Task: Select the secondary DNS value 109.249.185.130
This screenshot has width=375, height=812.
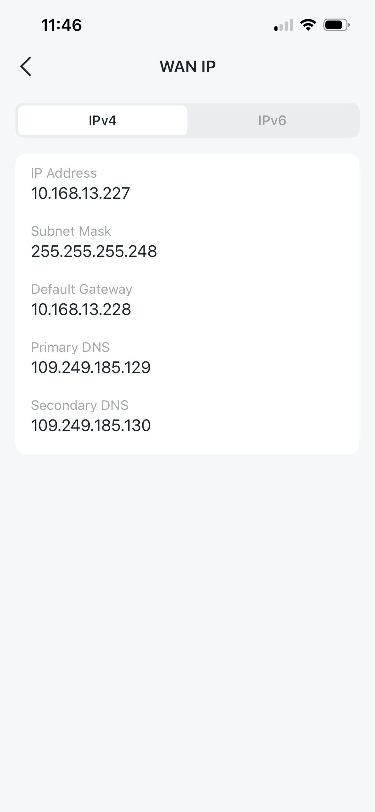Action: click(x=91, y=426)
